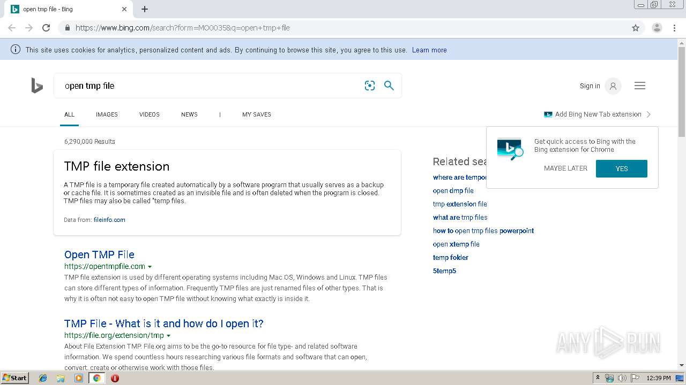Viewport: 686px width, 385px height.
Task: Open Chrome three-dot menu
Action: pyautogui.click(x=674, y=28)
